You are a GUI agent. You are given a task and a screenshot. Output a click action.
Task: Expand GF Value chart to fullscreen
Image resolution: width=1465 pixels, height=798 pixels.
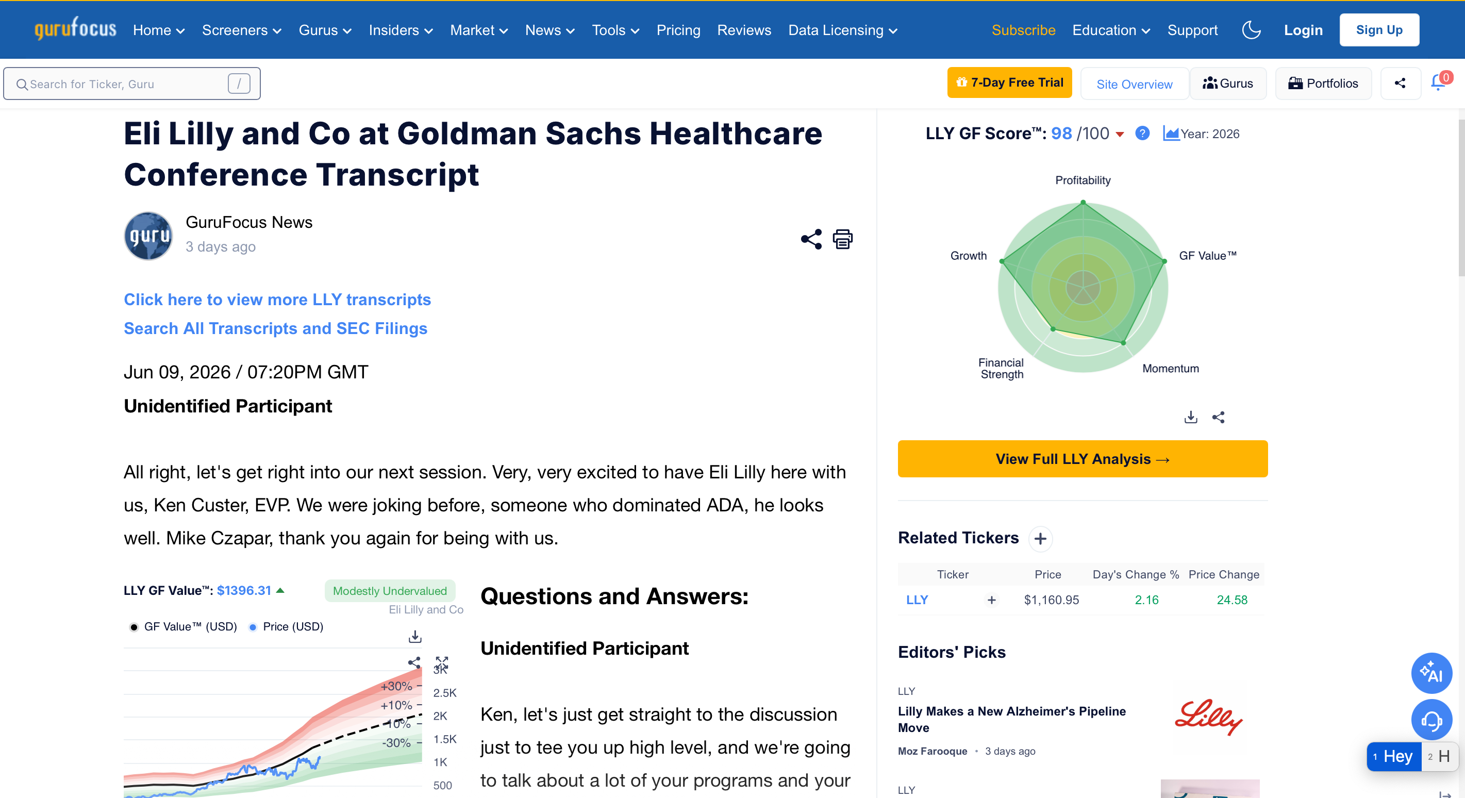(x=441, y=663)
